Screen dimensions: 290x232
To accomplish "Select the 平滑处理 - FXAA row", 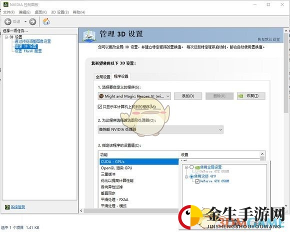I will (x=139, y=199).
